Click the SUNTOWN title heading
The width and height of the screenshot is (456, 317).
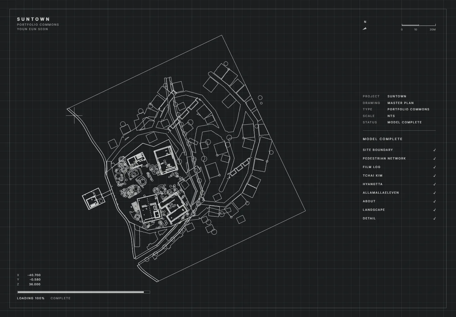point(34,19)
